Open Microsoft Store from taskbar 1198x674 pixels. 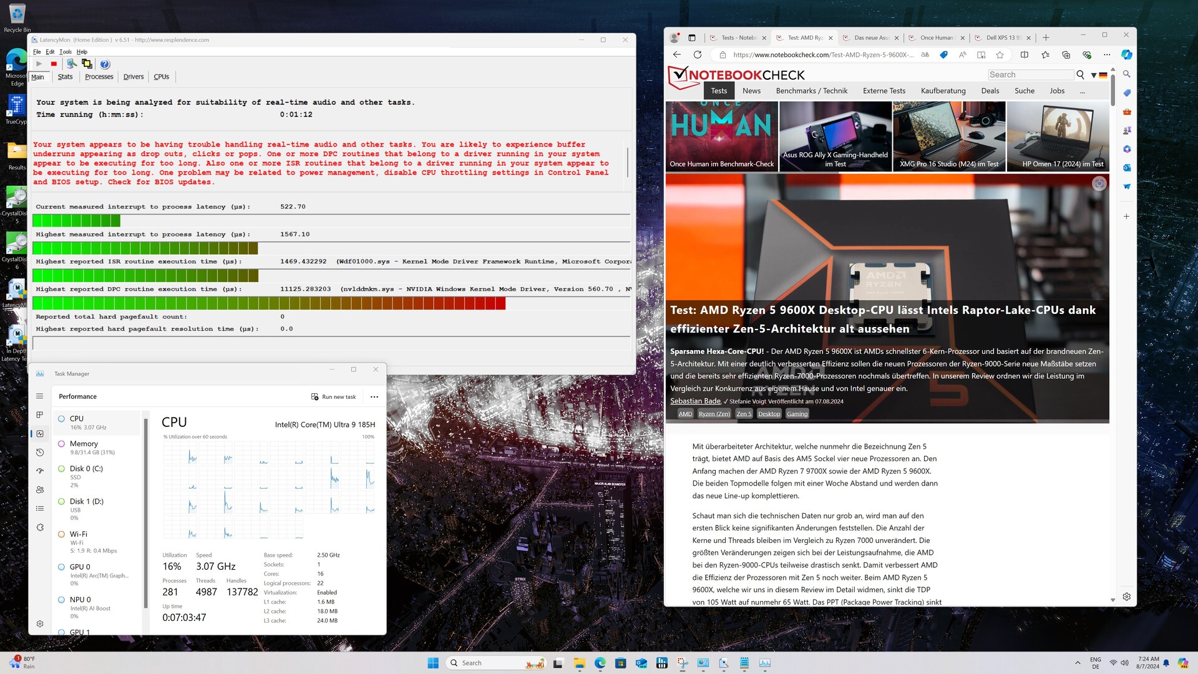tap(620, 663)
